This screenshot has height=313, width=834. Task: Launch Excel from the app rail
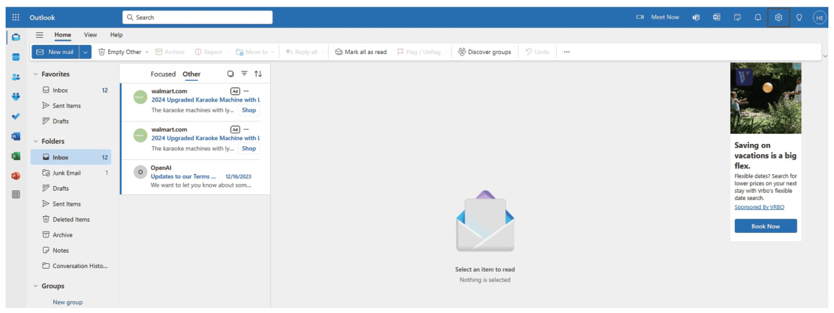tap(16, 156)
